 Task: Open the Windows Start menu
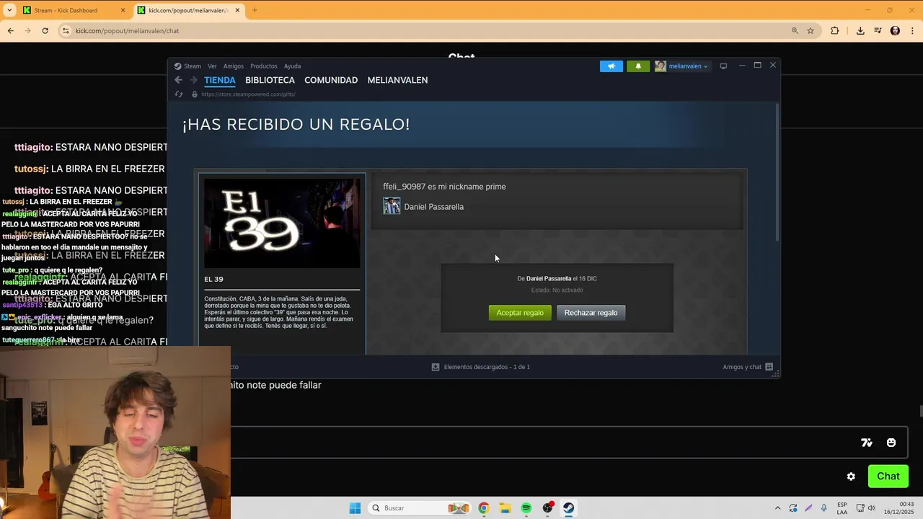point(355,508)
